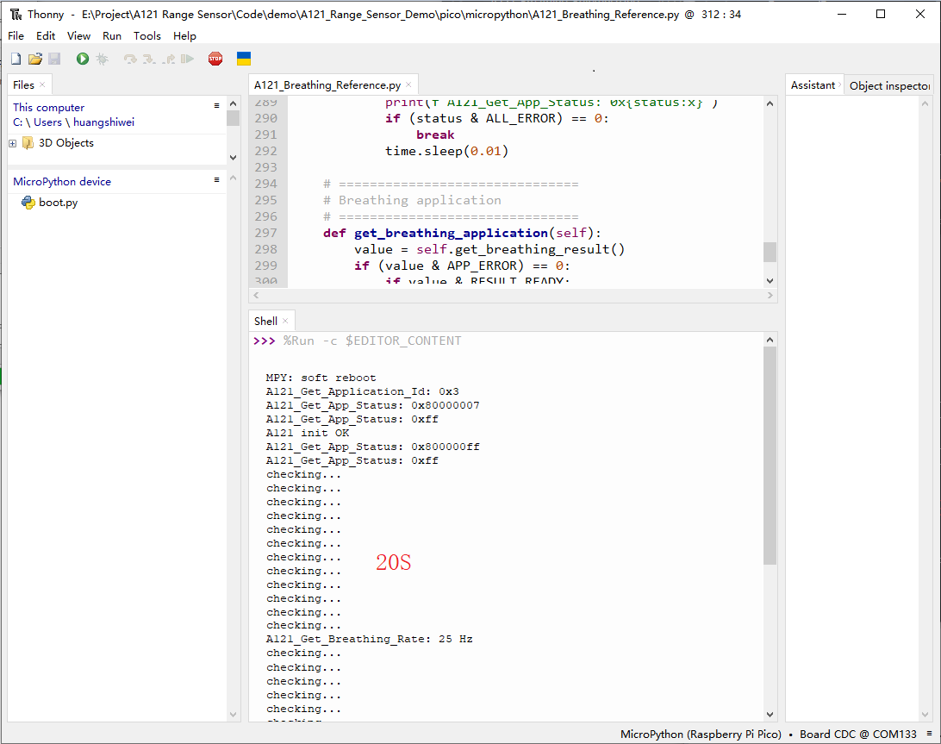
Task: Click the Open file folder icon
Action: click(34, 59)
